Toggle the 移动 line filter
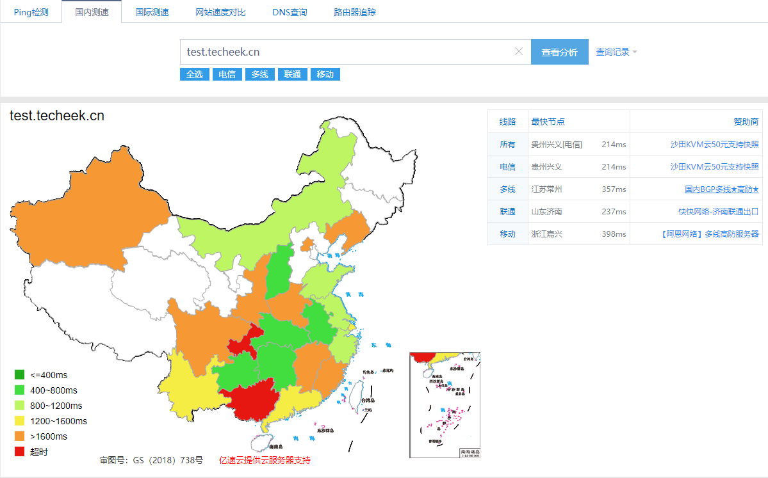The width and height of the screenshot is (768, 478). pyautogui.click(x=325, y=74)
